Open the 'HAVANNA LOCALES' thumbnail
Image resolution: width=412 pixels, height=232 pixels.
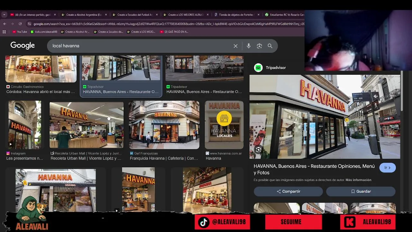pyautogui.click(x=224, y=125)
